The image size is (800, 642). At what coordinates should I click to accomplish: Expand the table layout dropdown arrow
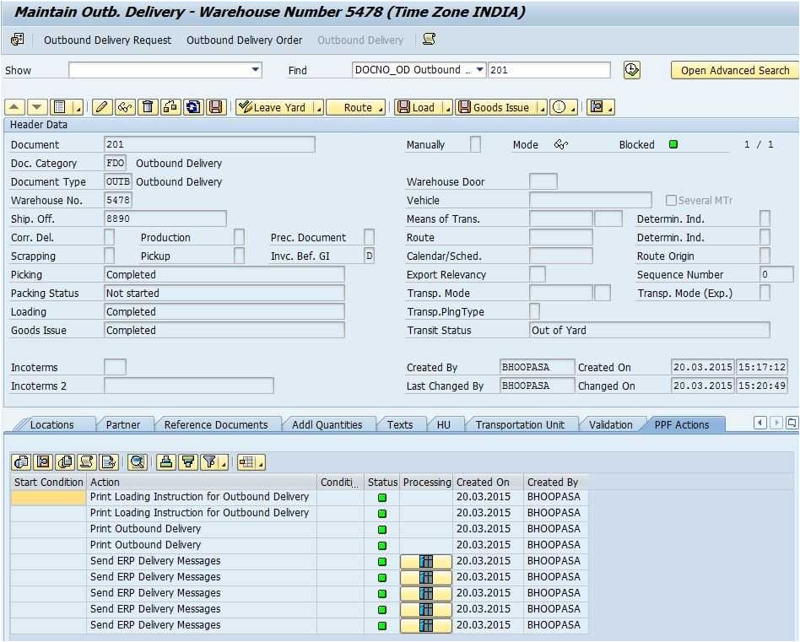261,462
